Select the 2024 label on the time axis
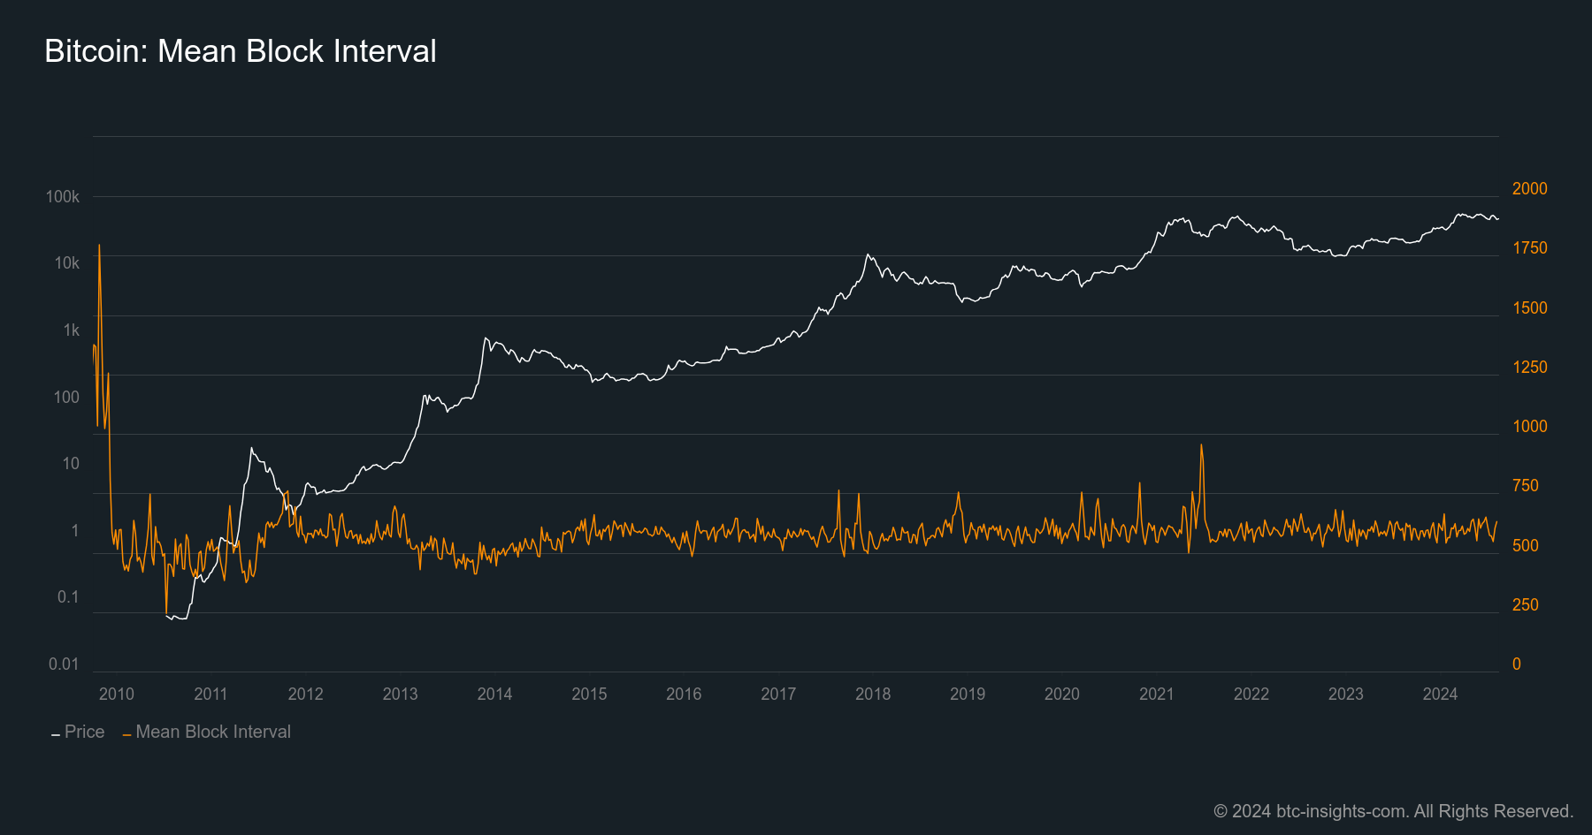 1440,694
